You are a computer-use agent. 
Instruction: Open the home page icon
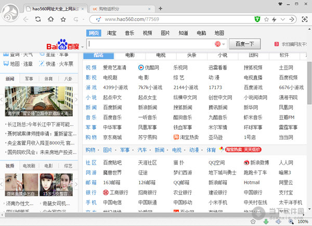51,19
